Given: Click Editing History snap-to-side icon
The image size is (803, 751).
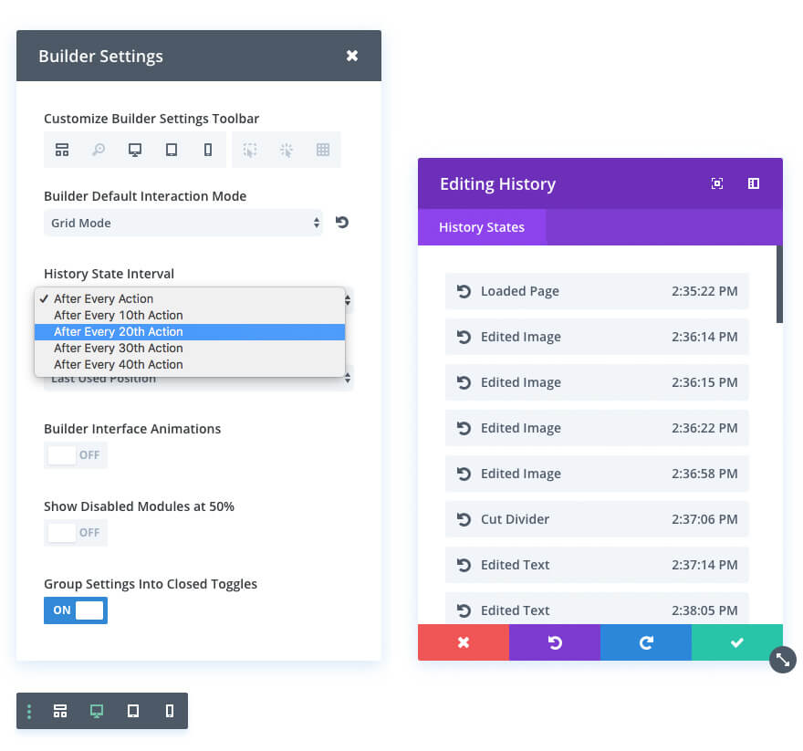Looking at the screenshot, I should point(754,183).
